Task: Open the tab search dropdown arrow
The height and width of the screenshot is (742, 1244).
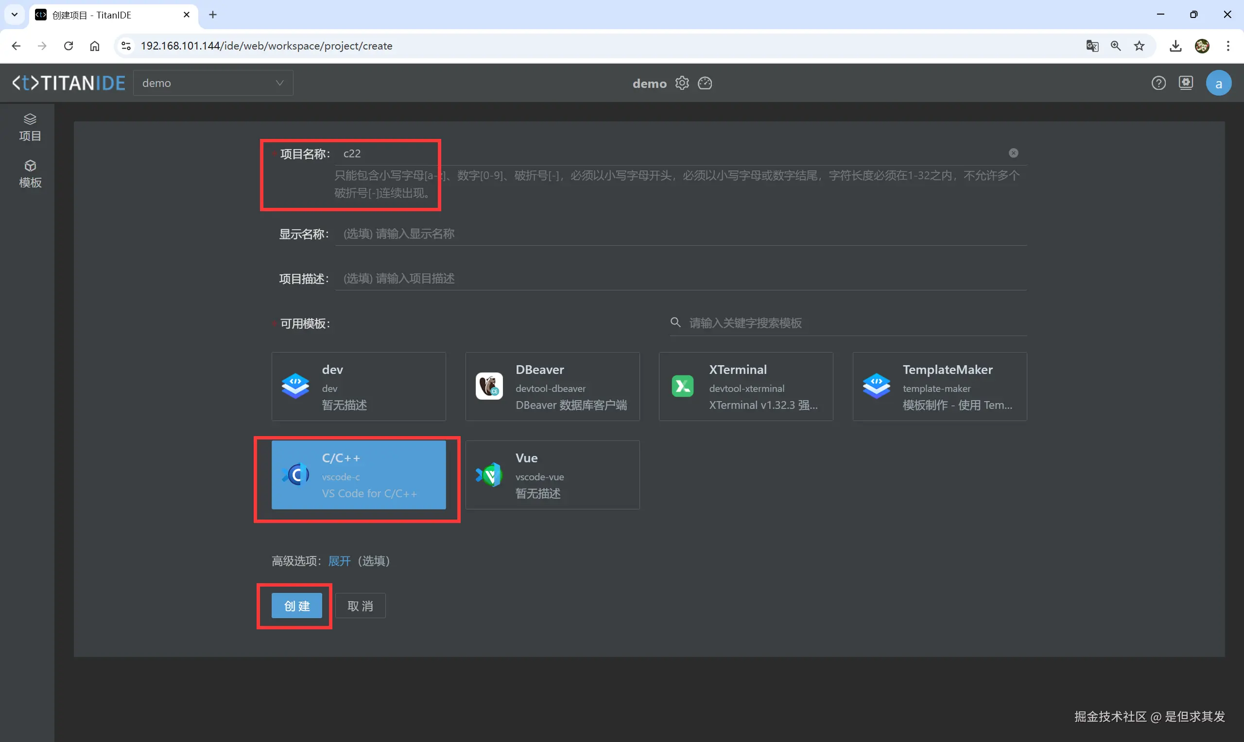Action: pos(15,15)
